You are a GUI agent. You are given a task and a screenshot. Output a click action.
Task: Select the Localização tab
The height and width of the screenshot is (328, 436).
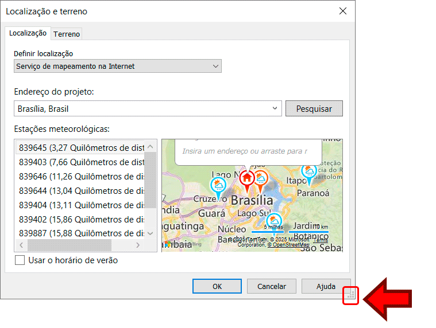(x=28, y=33)
